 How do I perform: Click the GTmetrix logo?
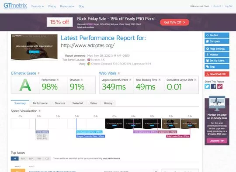click(x=15, y=6)
